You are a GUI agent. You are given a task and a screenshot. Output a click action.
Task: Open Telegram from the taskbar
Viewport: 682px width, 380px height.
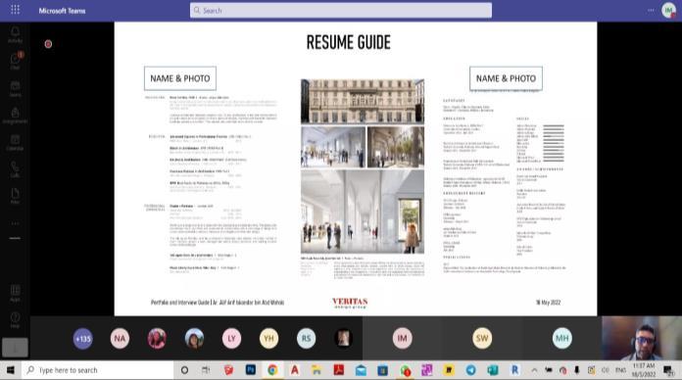coord(471,370)
